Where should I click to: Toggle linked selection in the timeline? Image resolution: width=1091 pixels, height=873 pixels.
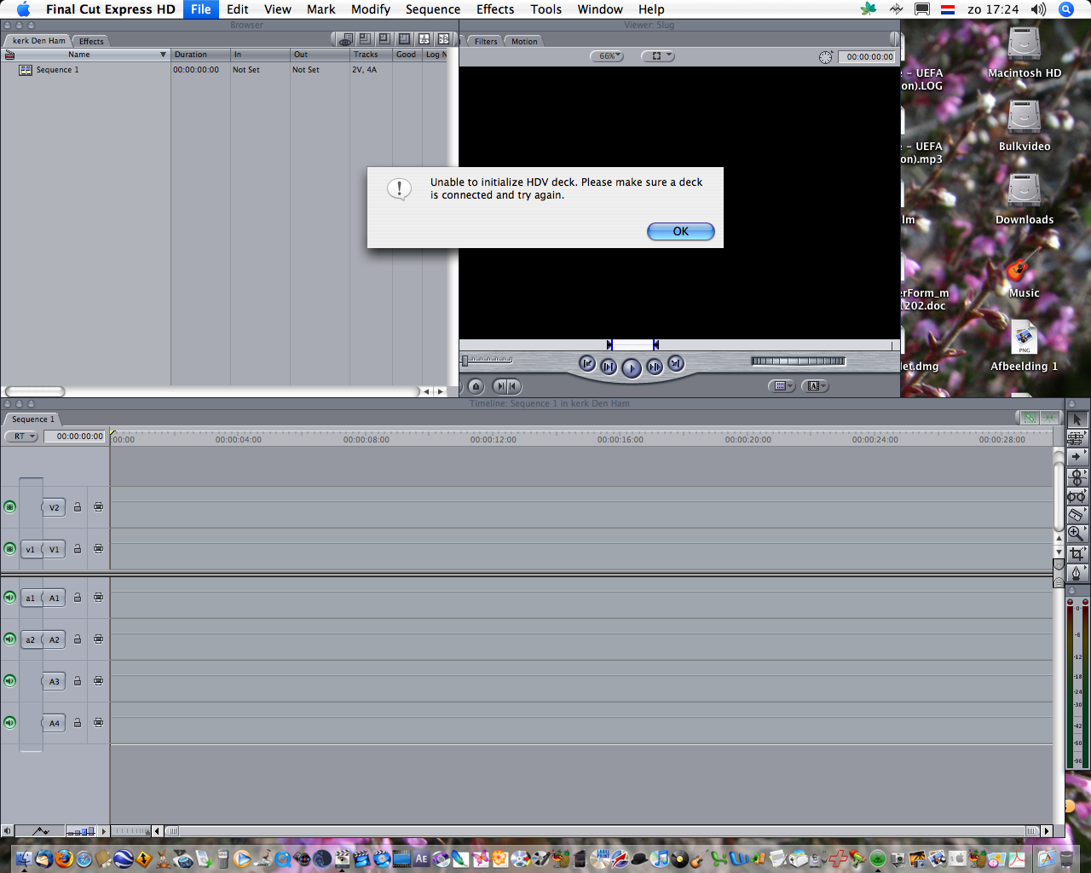tap(1030, 418)
